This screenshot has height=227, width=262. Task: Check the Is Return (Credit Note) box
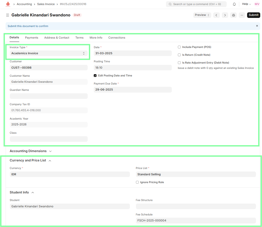(x=179, y=55)
